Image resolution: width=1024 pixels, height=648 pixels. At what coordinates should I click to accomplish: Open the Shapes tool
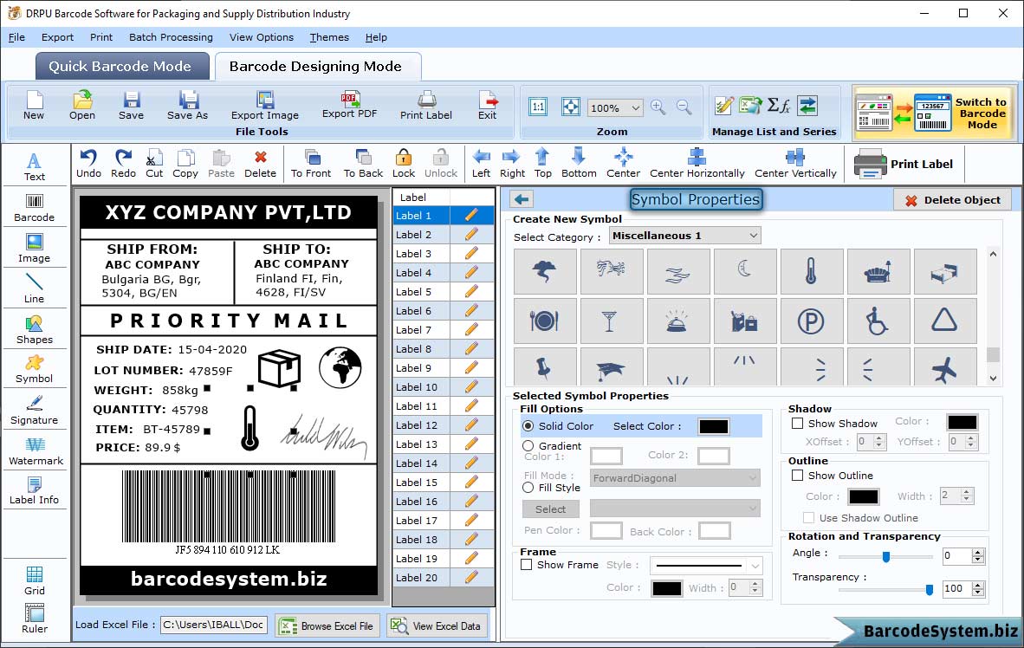coord(34,330)
